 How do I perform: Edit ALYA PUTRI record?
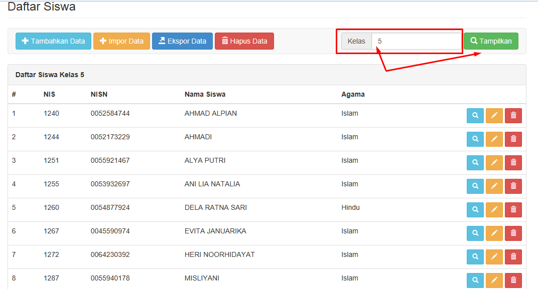click(x=494, y=163)
